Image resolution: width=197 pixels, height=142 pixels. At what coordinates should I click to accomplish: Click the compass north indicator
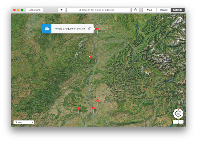click(178, 110)
